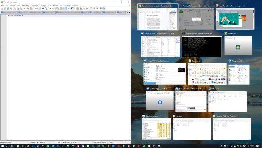262x148 pixels.
Task: Click the Print icon in Notepad++ toolbar
Action: tap(21, 8)
